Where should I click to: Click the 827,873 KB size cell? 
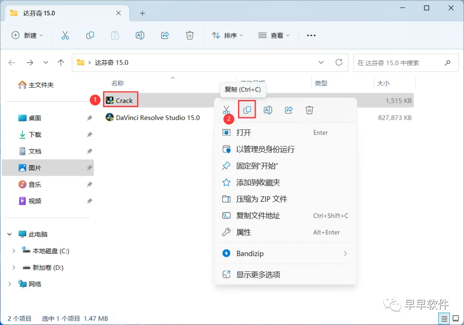(x=395, y=118)
